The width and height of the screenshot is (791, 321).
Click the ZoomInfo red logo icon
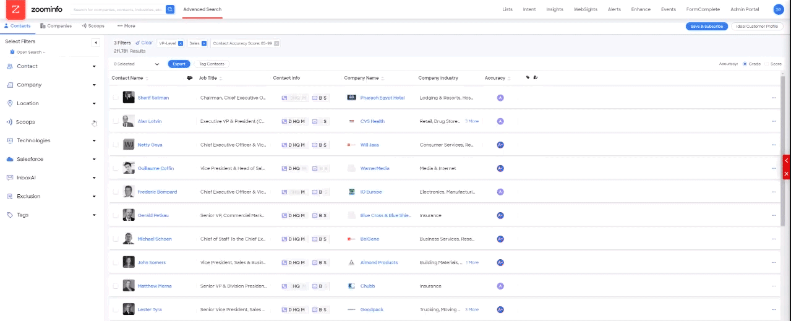[x=15, y=9]
